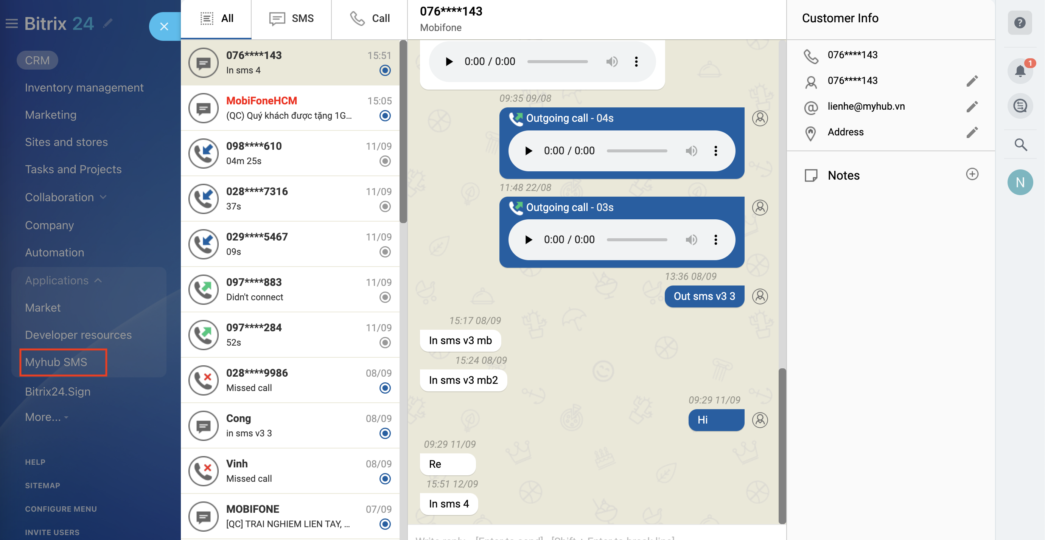Image resolution: width=1045 pixels, height=540 pixels.
Task: Add a new note with plus icon
Action: pos(972,174)
